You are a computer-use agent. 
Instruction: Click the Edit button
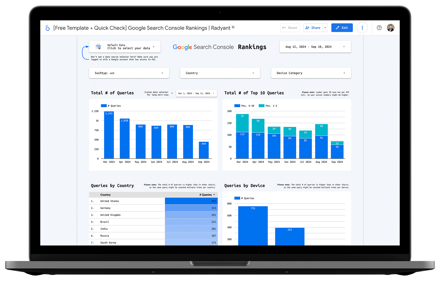(342, 28)
